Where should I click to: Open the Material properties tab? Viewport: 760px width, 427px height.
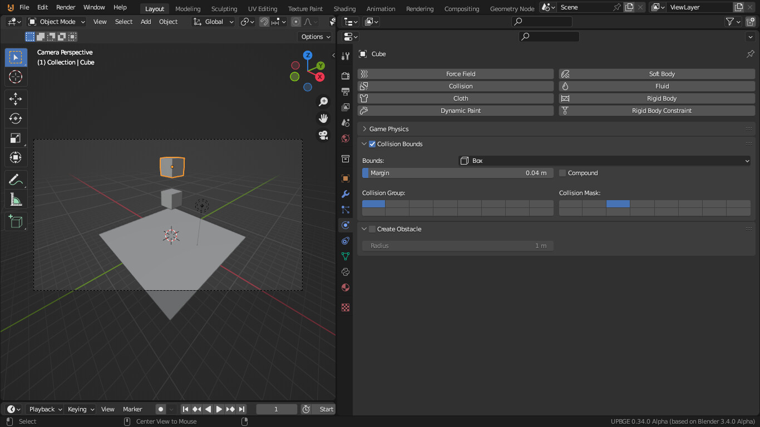346,287
